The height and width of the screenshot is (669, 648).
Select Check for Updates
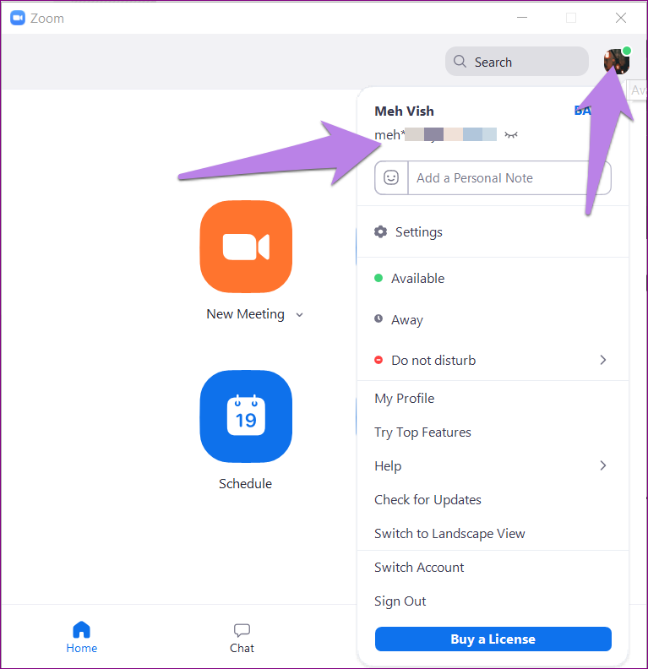pyautogui.click(x=427, y=500)
